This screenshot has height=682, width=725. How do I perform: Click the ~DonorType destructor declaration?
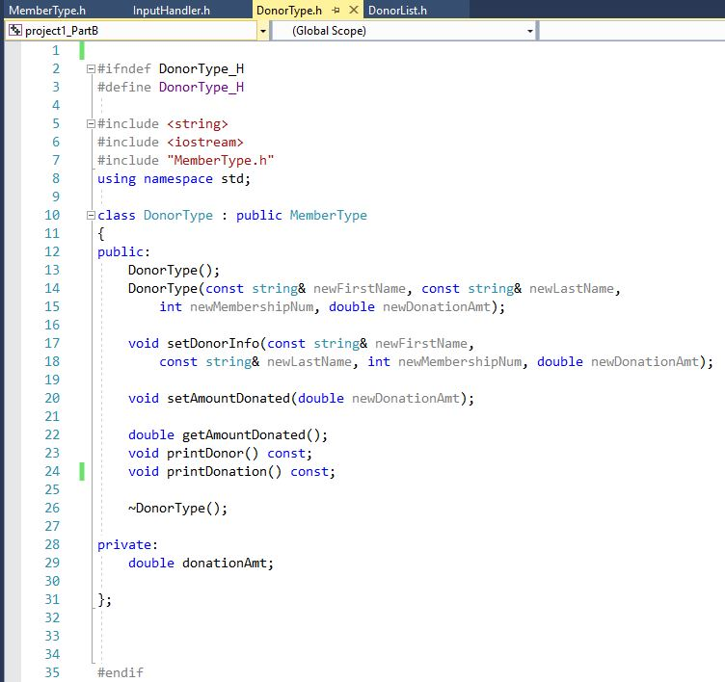pos(177,509)
